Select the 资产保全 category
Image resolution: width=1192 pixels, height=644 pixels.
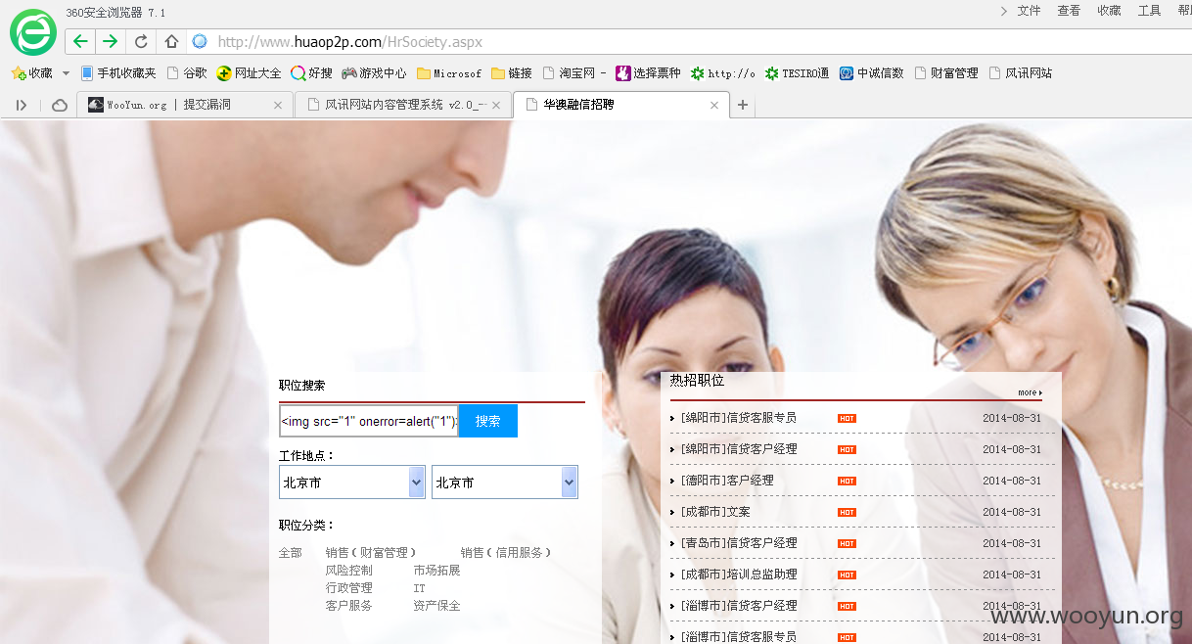pyautogui.click(x=436, y=606)
